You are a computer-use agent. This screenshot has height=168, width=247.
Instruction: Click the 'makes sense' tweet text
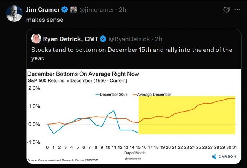pyautogui.click(x=45, y=20)
